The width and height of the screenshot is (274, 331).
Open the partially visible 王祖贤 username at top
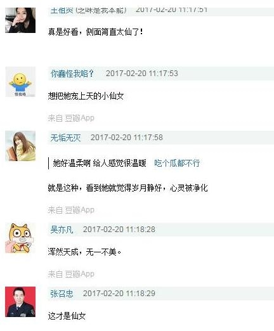click(88, 10)
